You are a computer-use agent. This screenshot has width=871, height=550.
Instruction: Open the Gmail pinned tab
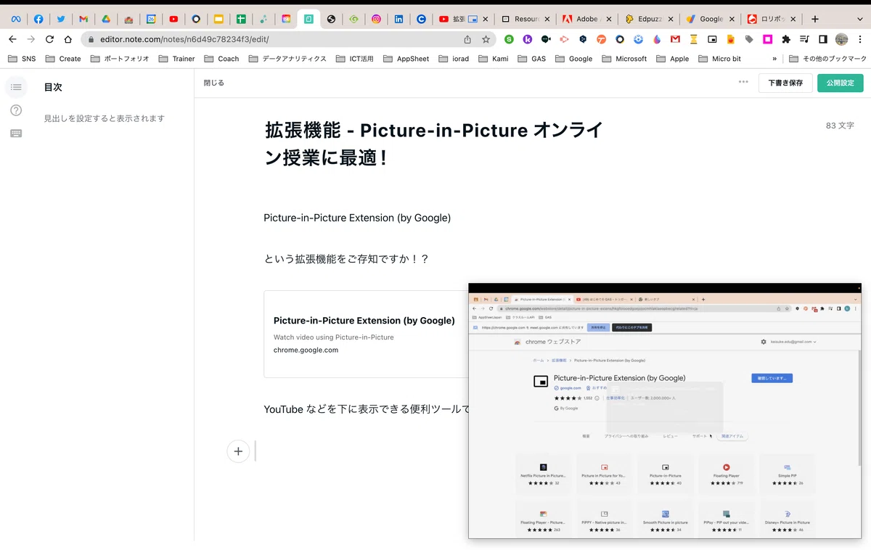tap(83, 19)
